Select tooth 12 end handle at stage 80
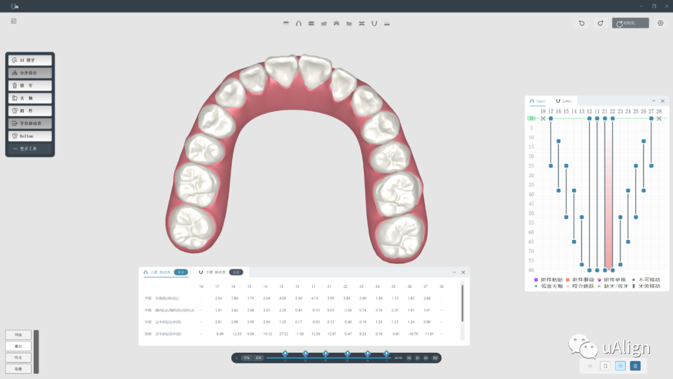Viewport: 673px width, 379px height. coord(589,271)
